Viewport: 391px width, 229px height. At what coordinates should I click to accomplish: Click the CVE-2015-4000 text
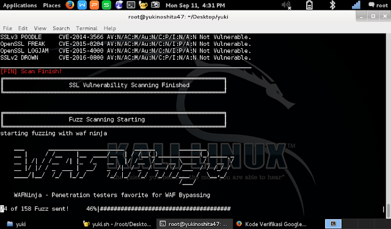point(81,51)
